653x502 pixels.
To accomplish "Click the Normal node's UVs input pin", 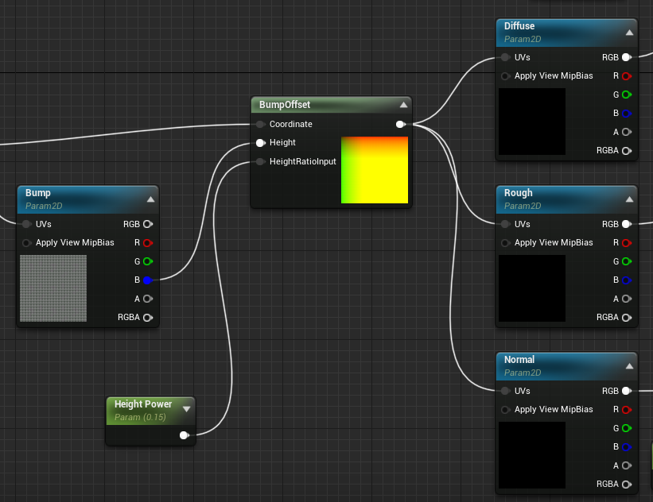I will pos(505,391).
